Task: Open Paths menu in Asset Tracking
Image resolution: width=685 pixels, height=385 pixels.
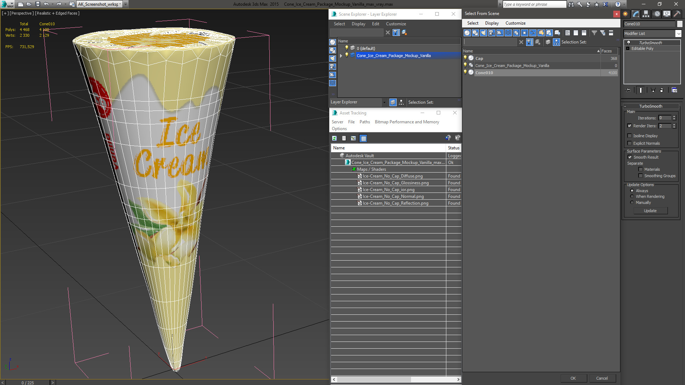Action: [x=365, y=122]
